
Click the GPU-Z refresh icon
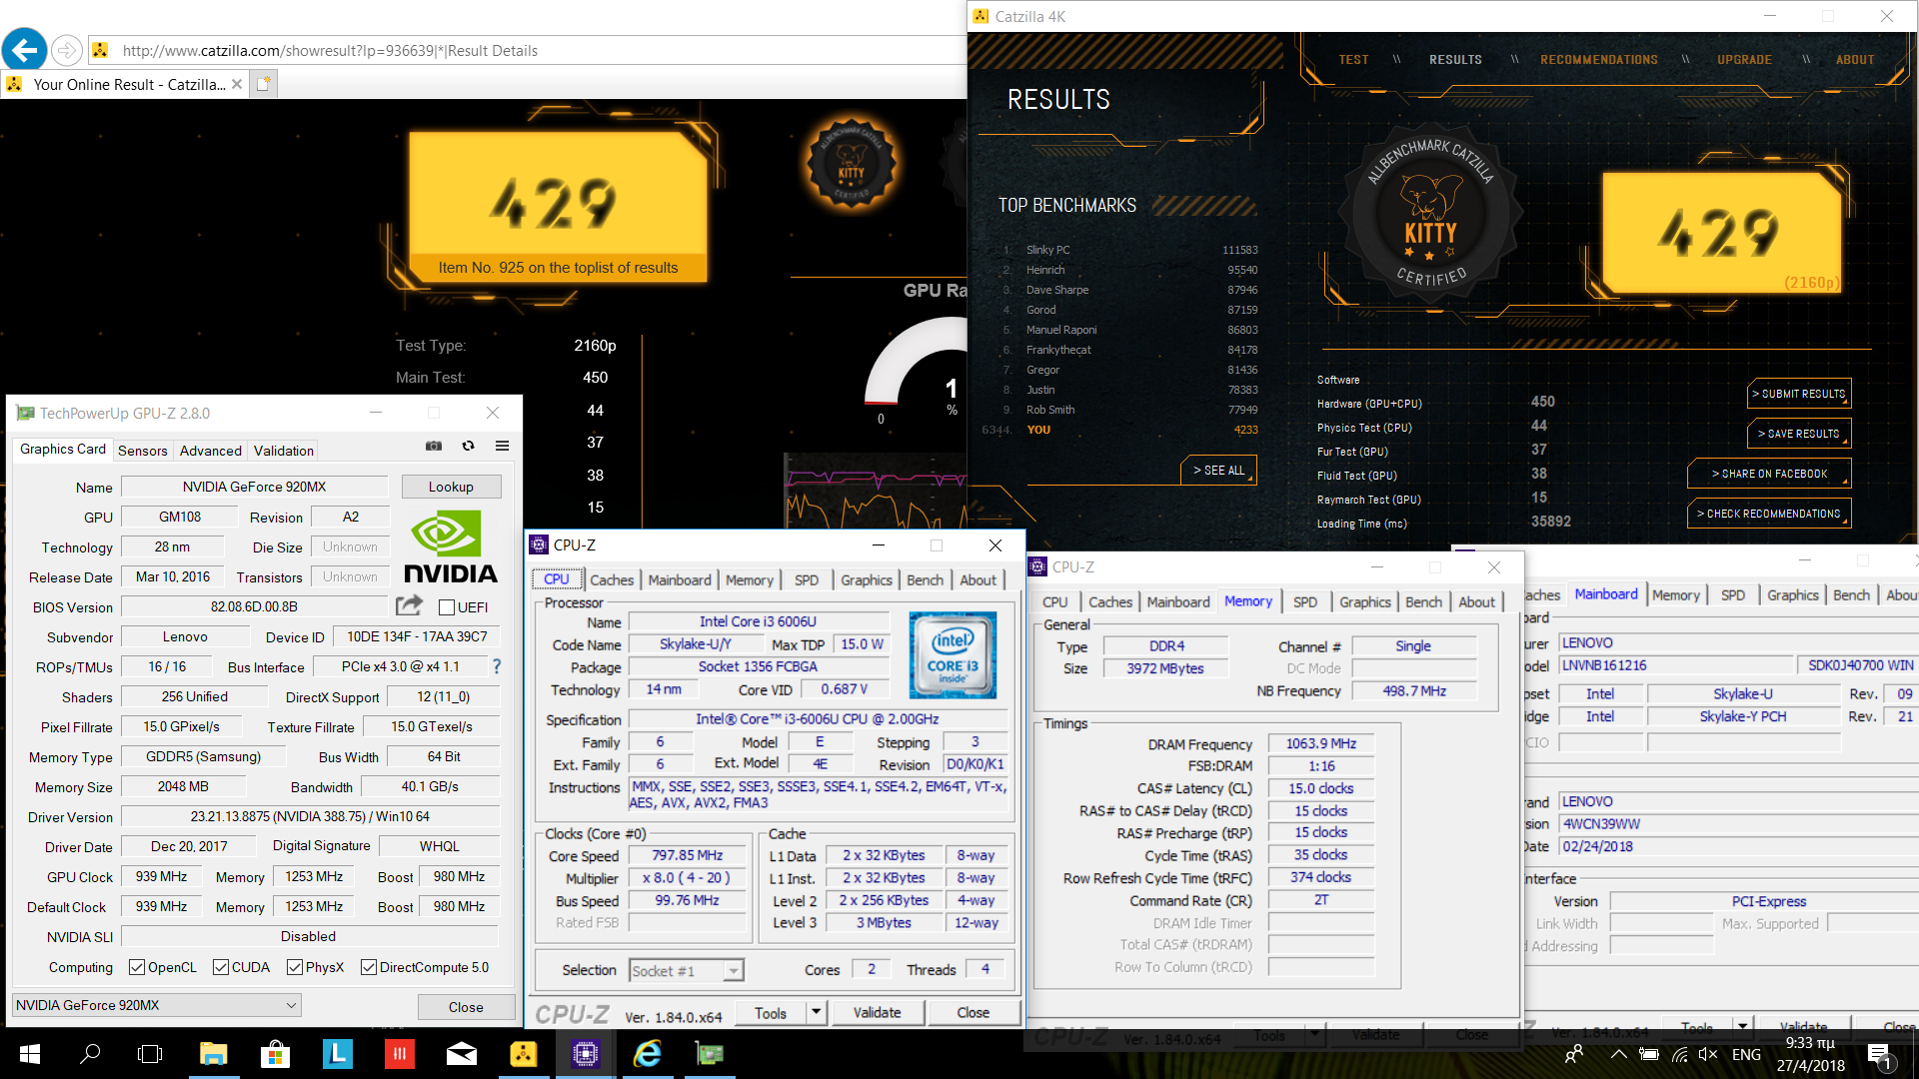(468, 446)
